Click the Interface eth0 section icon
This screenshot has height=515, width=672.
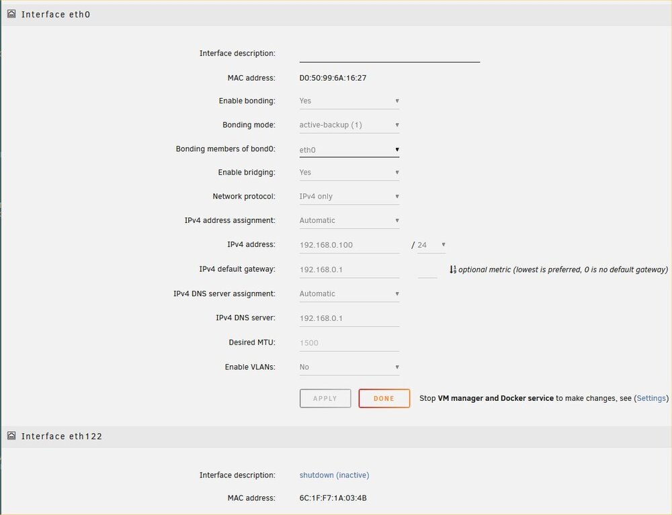(x=11, y=14)
